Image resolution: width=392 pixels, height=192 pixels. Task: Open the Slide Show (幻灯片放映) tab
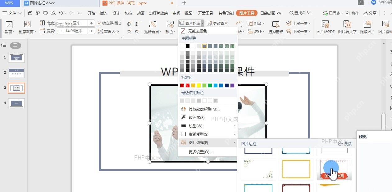coord(158,13)
